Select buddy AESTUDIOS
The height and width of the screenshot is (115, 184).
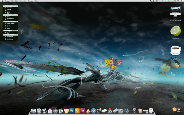click(10, 37)
